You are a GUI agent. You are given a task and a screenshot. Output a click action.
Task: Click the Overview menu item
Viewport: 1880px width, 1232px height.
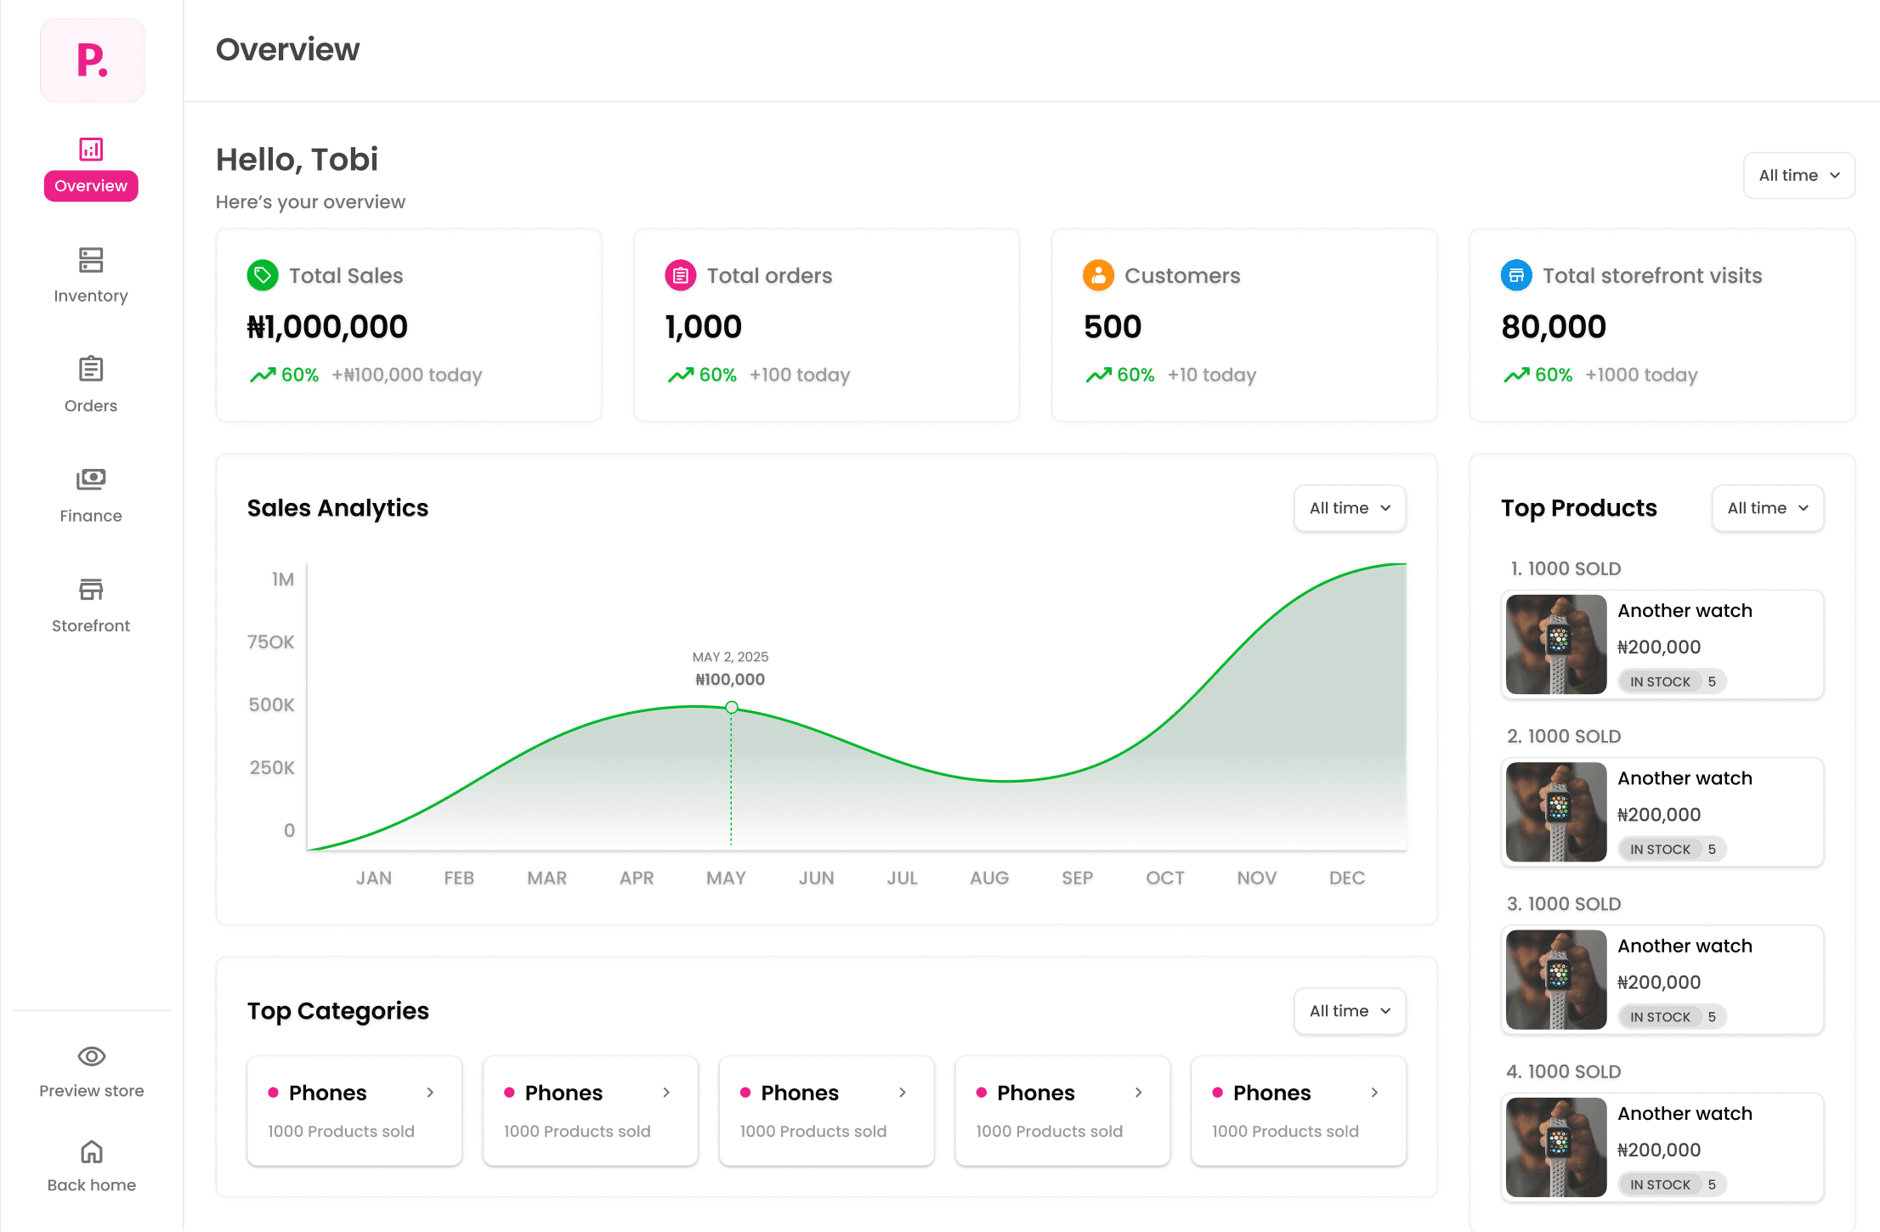coord(90,185)
